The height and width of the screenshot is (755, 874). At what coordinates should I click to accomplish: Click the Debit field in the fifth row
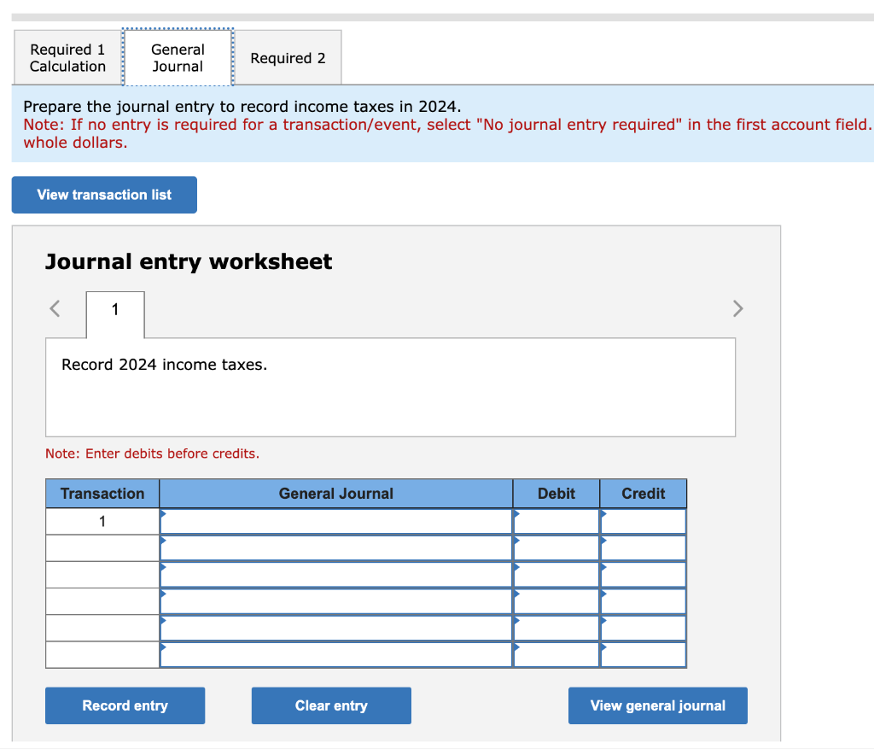[x=556, y=629]
